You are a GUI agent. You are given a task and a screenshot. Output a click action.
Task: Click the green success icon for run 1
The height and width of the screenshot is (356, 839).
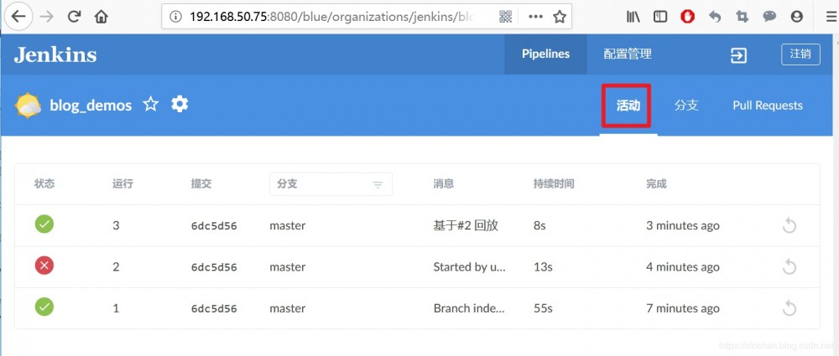(x=44, y=307)
